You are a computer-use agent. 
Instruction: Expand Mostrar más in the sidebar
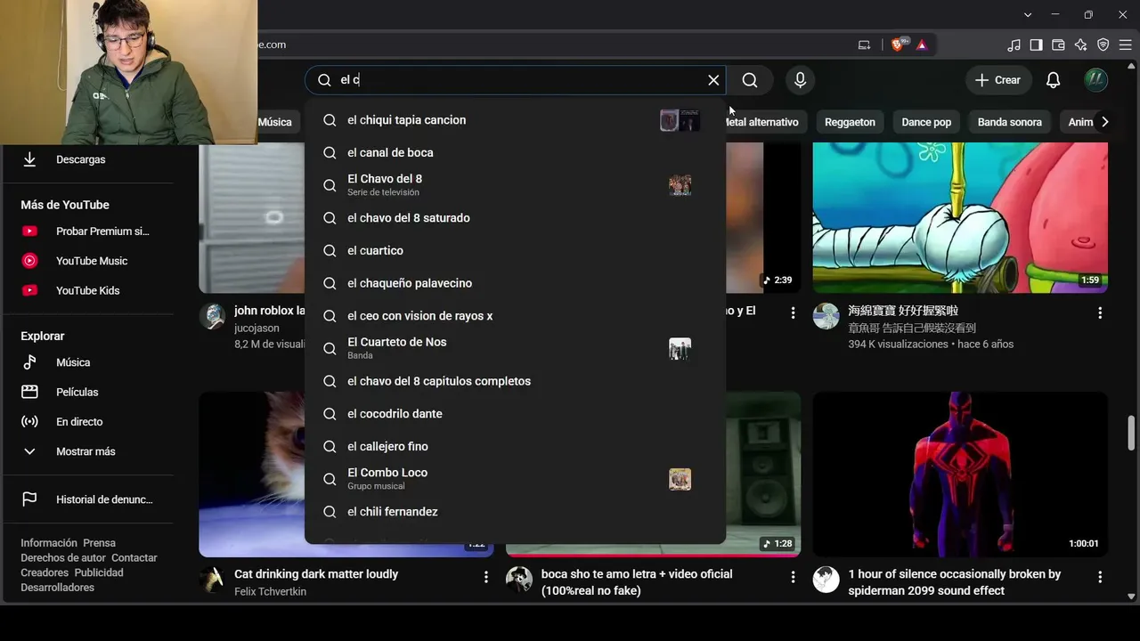87,451
